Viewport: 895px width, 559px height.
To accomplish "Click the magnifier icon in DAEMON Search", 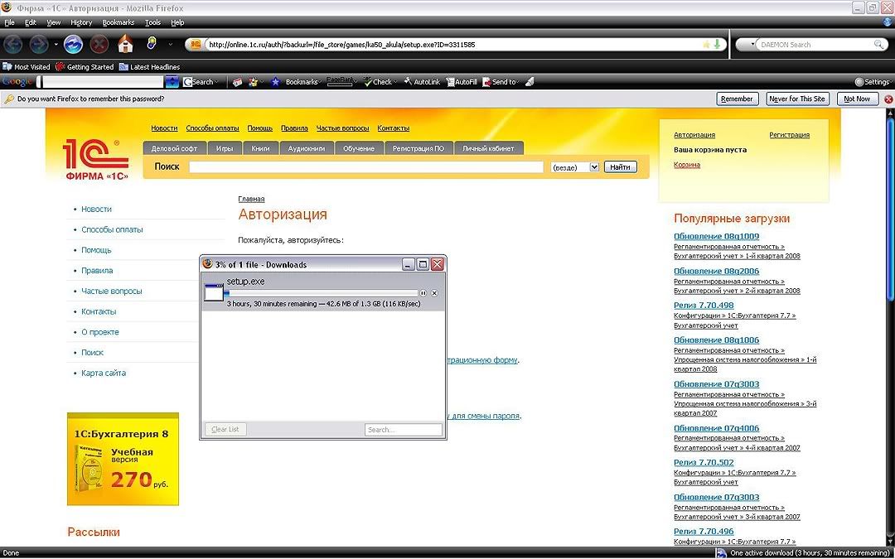I will point(879,45).
